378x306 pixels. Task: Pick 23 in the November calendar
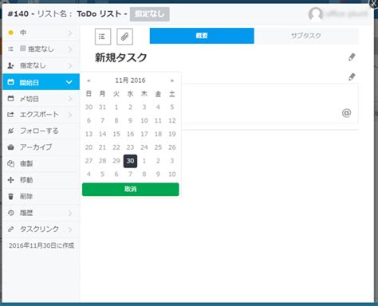click(130, 147)
